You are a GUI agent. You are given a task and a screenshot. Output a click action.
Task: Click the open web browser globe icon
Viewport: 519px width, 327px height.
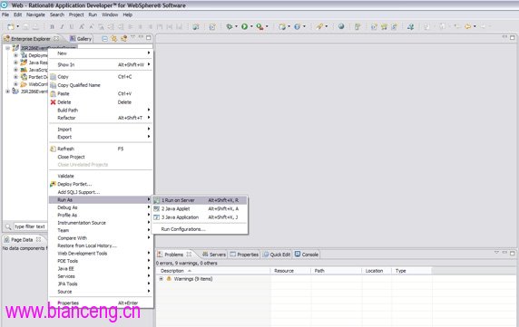[341, 26]
